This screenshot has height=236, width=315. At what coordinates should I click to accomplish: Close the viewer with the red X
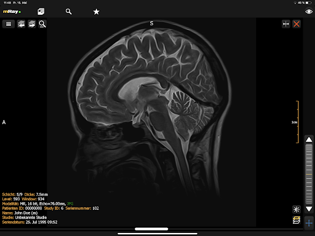(x=297, y=24)
